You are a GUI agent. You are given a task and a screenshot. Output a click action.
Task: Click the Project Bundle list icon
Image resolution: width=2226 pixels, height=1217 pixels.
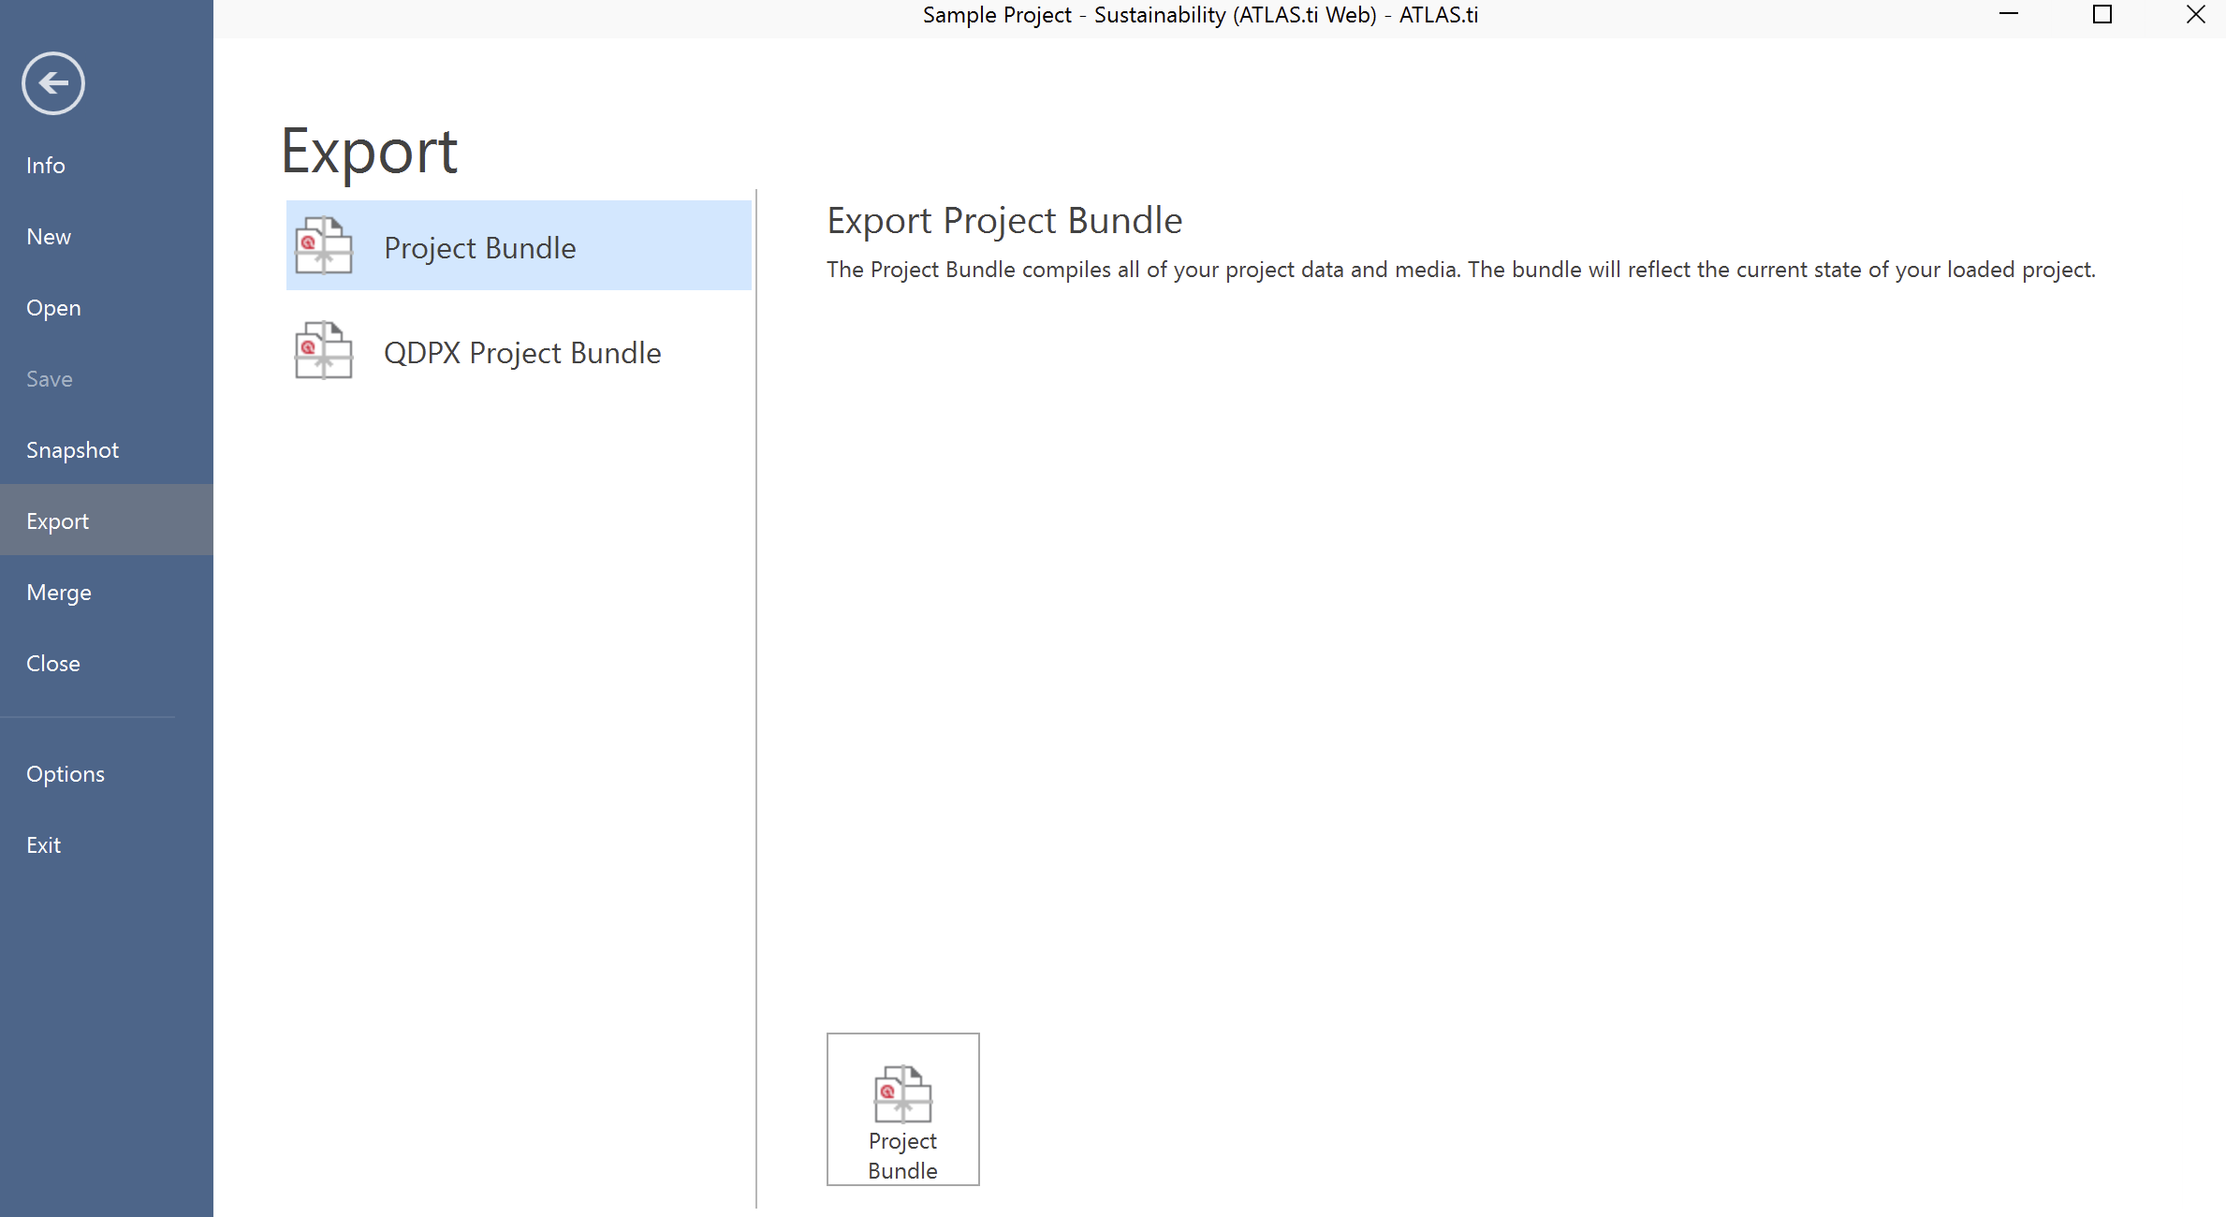(x=324, y=245)
